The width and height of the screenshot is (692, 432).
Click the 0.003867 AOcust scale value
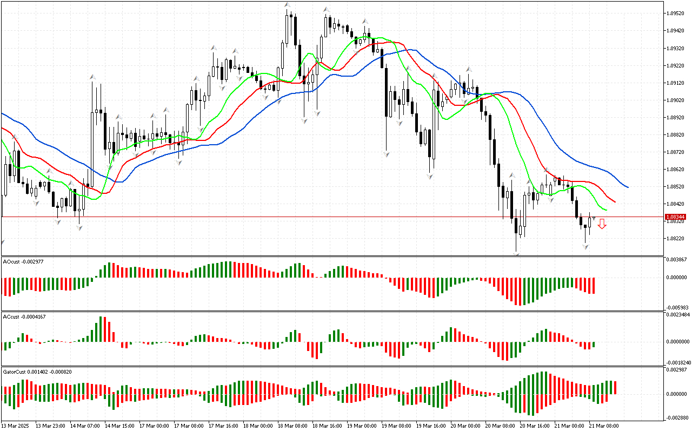click(677, 260)
